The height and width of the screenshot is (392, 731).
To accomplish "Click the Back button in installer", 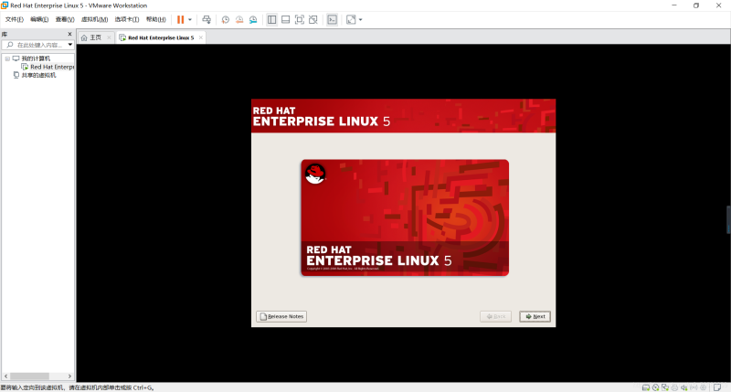I will 495,316.
